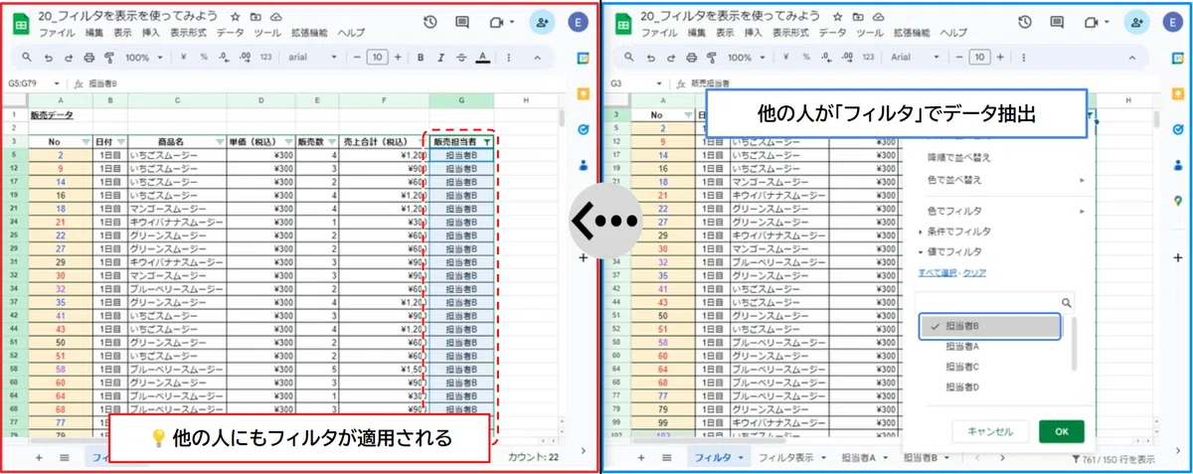Click the print icon in the right toolbar
1193x474 pixels.
pyautogui.click(x=692, y=58)
